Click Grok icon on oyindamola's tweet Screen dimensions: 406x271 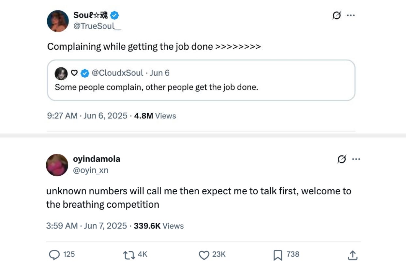[342, 159]
